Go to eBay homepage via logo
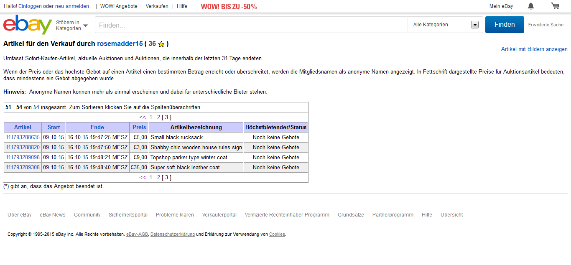Viewport: 571px width, 265px height. (x=28, y=25)
